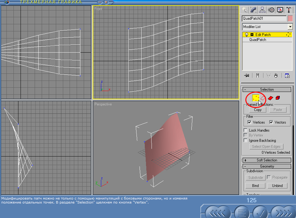
Task: Open the object color swatch
Action: pyautogui.click(x=290, y=18)
